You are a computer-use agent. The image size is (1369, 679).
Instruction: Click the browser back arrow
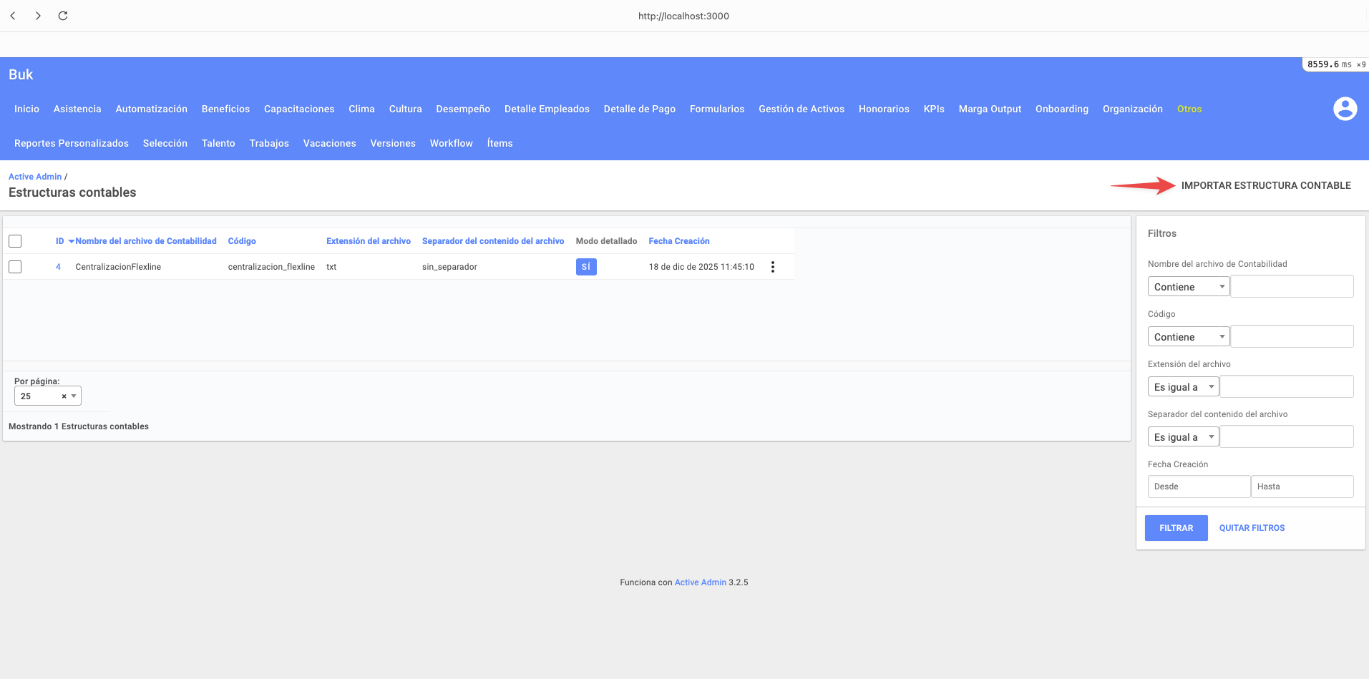(13, 16)
